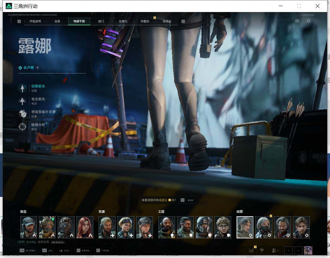Switch to the 仓库 tab

coord(57,21)
